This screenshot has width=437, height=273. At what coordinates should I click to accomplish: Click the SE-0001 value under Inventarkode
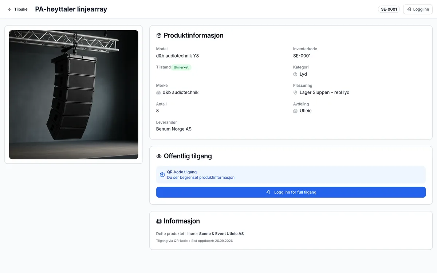(x=302, y=56)
